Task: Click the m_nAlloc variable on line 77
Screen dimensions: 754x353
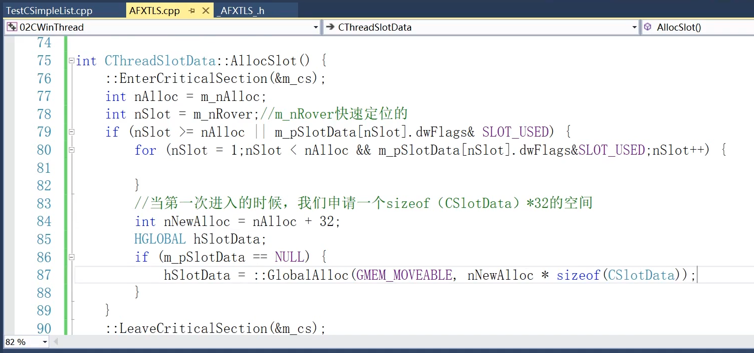Action: (230, 96)
